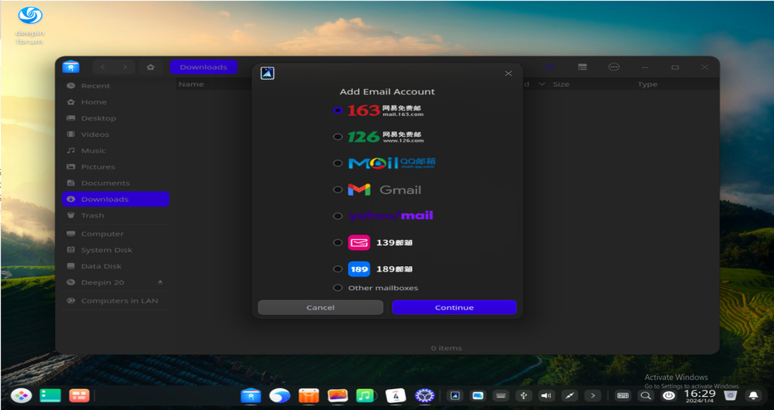Open the deepin forum desktop shortcut
The image size is (774, 410).
[x=30, y=26]
